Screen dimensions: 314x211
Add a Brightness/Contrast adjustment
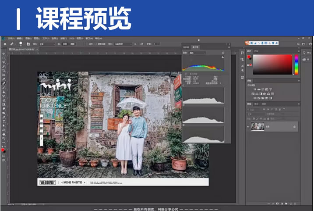point(255,89)
